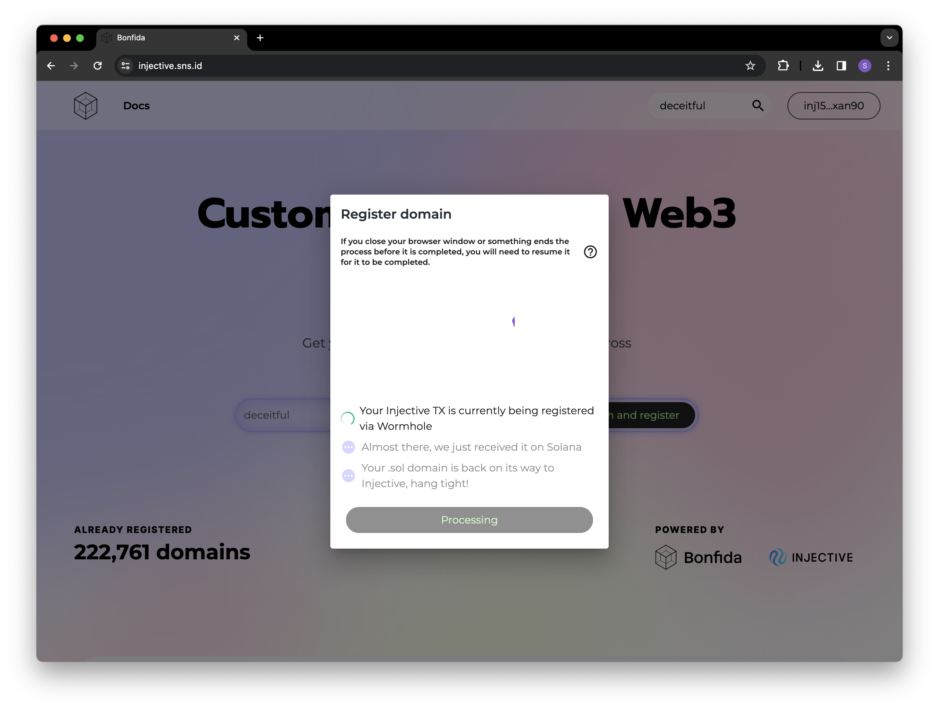
Task: Open the Docs menu item
Action: 136,106
